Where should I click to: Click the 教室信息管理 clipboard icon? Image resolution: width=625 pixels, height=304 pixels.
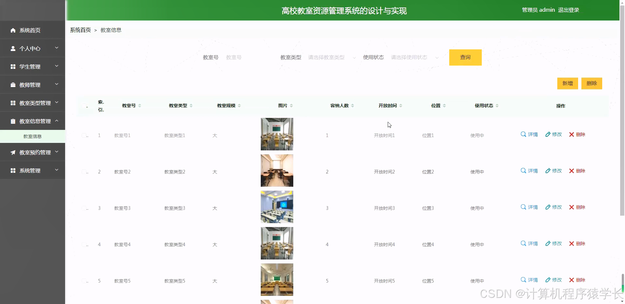13,121
